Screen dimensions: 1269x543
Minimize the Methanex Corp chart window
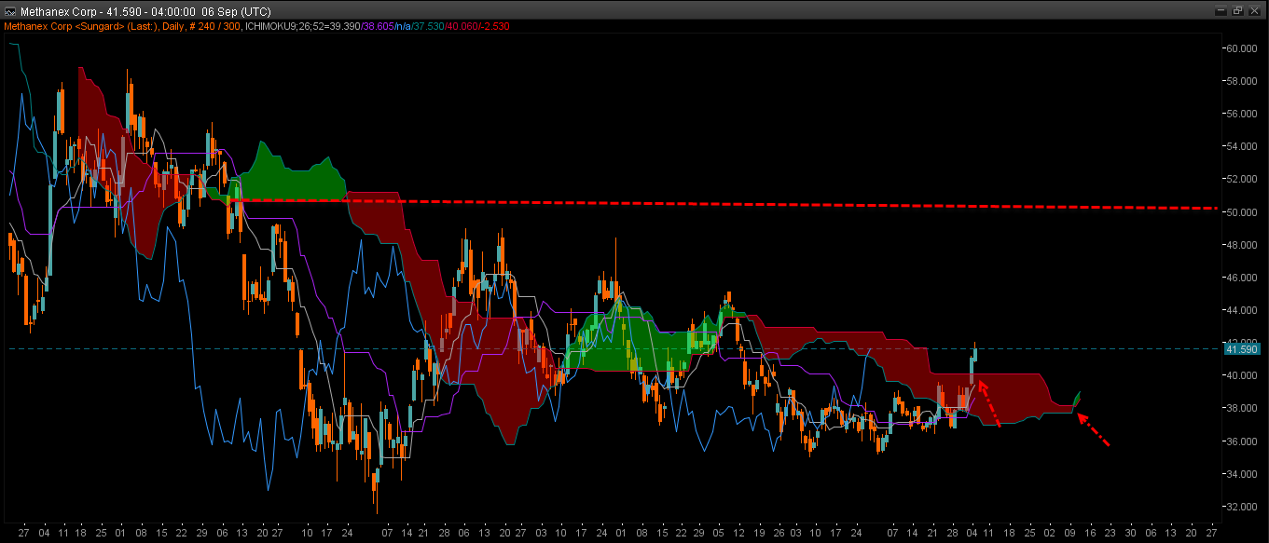(x=1222, y=10)
